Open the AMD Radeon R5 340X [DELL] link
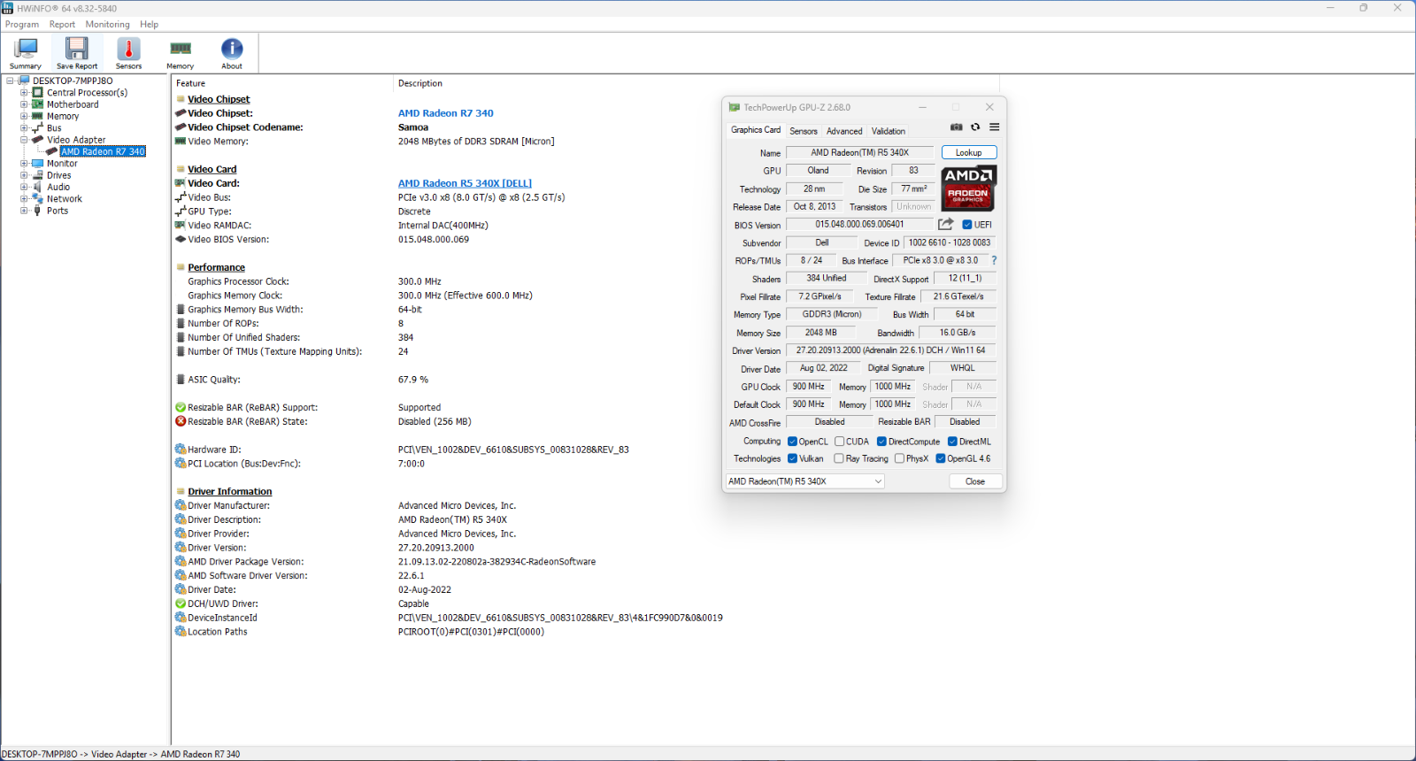 [465, 183]
